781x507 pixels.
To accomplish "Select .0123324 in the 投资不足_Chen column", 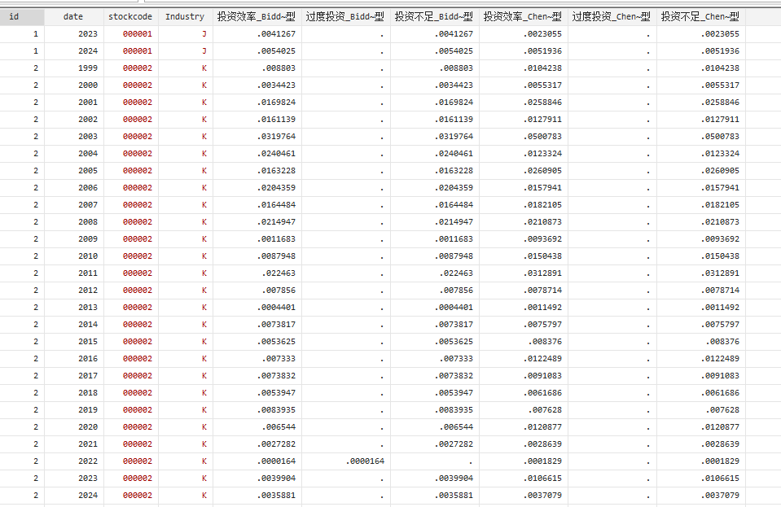I will [x=700, y=153].
